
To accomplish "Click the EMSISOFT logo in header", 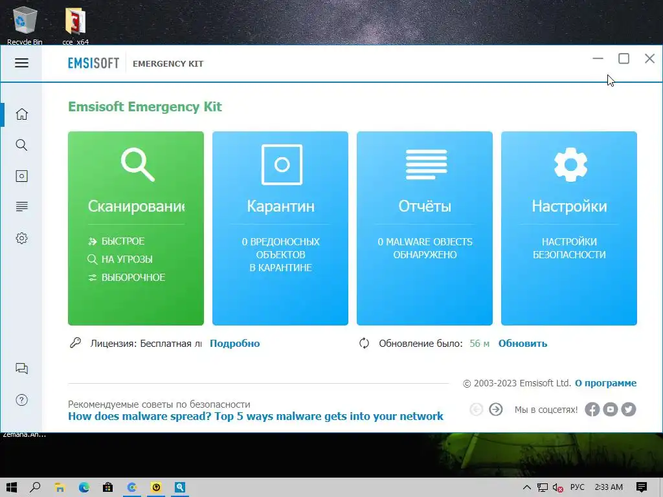I will pyautogui.click(x=93, y=63).
